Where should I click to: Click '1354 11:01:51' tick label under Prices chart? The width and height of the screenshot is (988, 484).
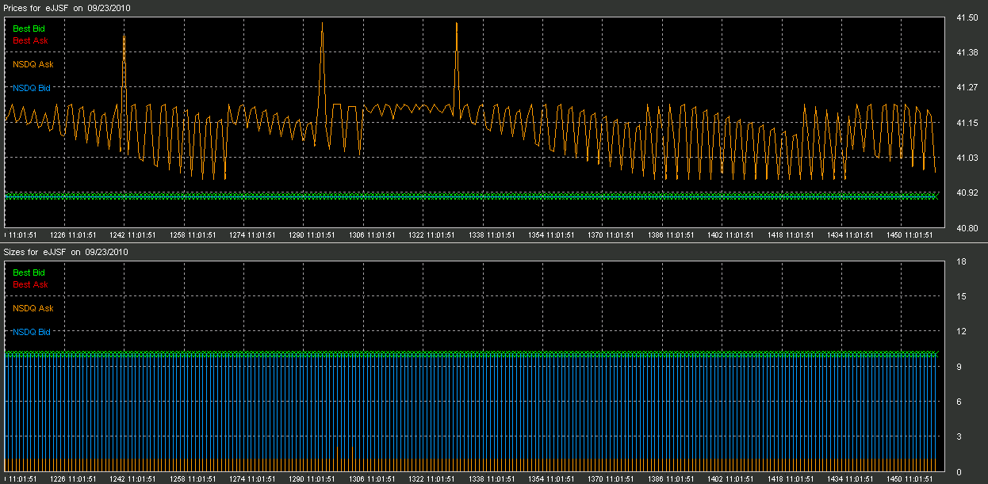pos(551,235)
